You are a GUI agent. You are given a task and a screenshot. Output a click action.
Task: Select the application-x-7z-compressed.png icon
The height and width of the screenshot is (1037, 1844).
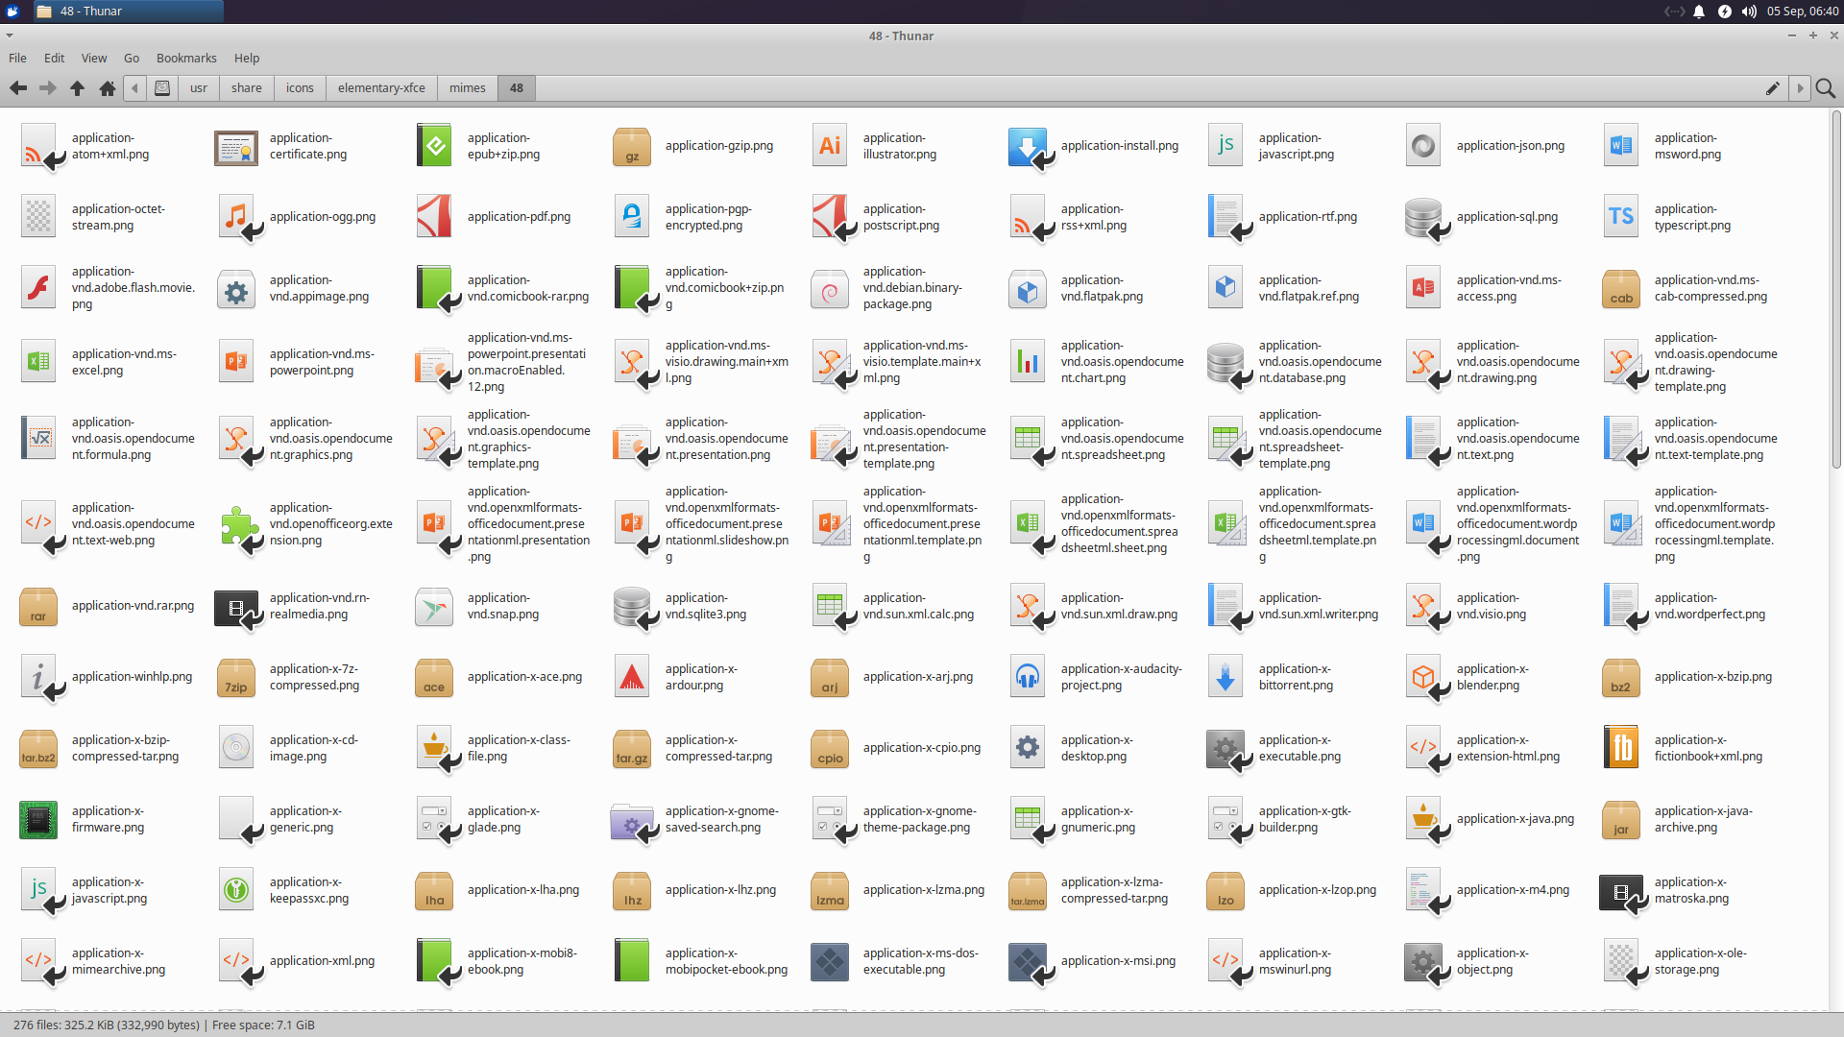236,677
